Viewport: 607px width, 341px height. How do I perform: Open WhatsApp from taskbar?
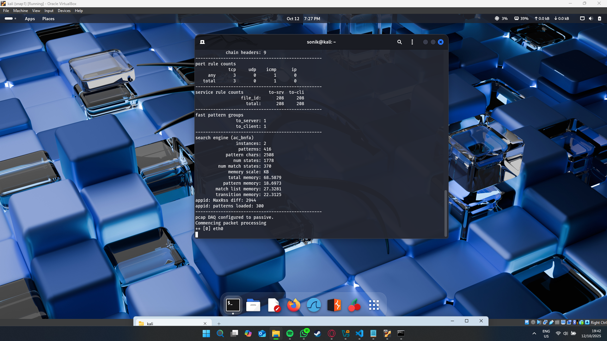[x=304, y=333]
